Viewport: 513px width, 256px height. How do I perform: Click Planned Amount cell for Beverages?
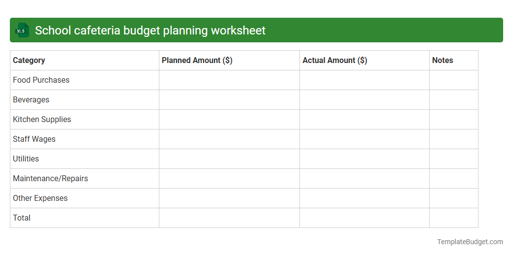[229, 99]
